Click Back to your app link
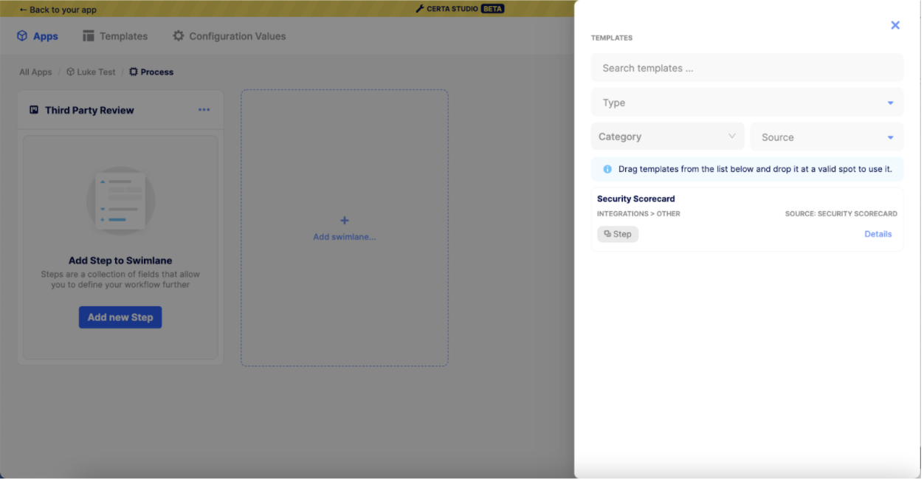The height and width of the screenshot is (479, 924). pyautogui.click(x=58, y=10)
